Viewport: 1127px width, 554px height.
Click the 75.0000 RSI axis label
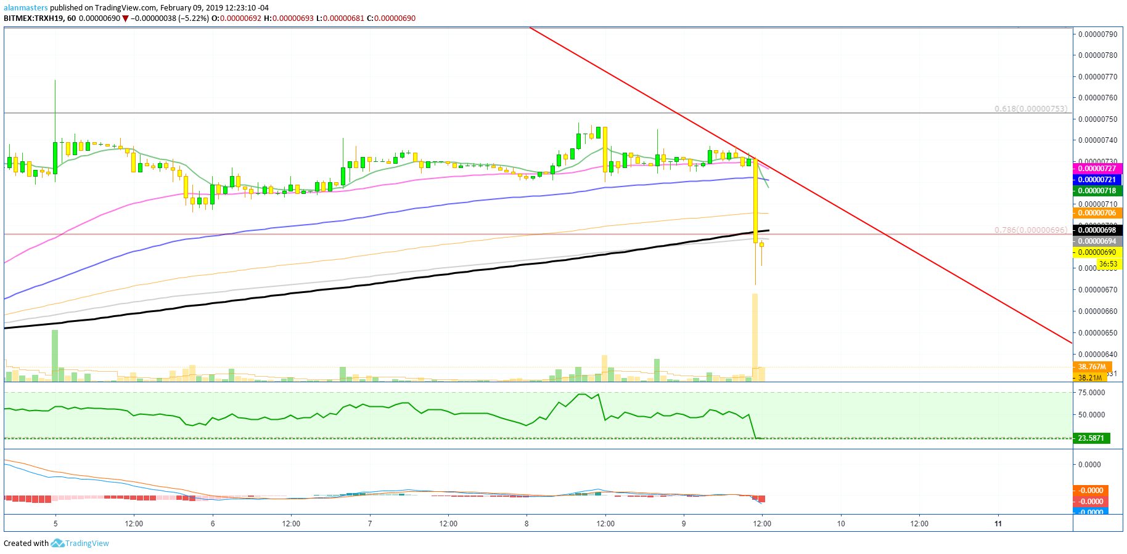(1091, 393)
